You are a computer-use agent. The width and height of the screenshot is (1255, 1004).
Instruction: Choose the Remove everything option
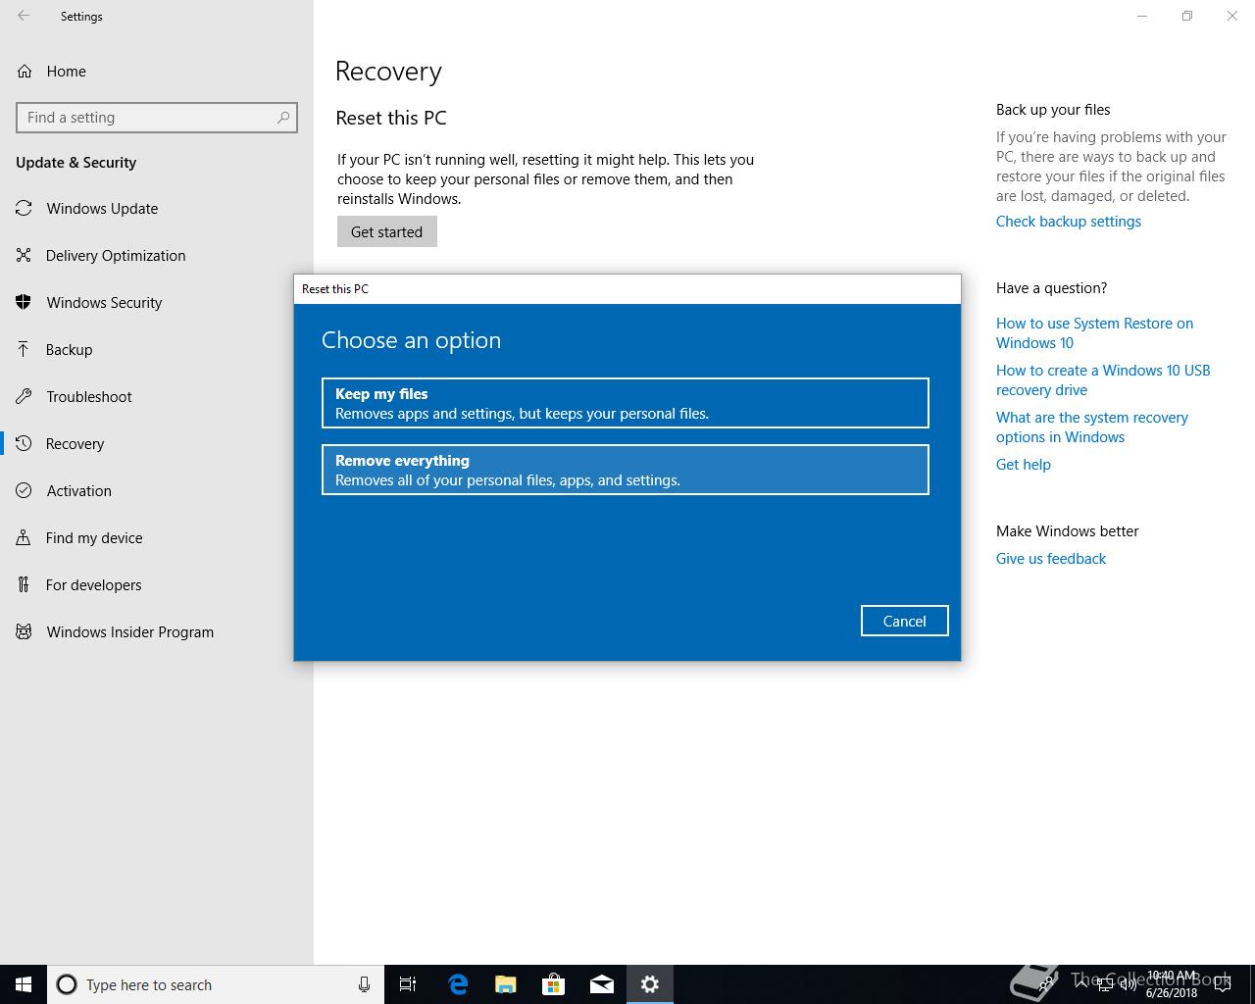626,470
